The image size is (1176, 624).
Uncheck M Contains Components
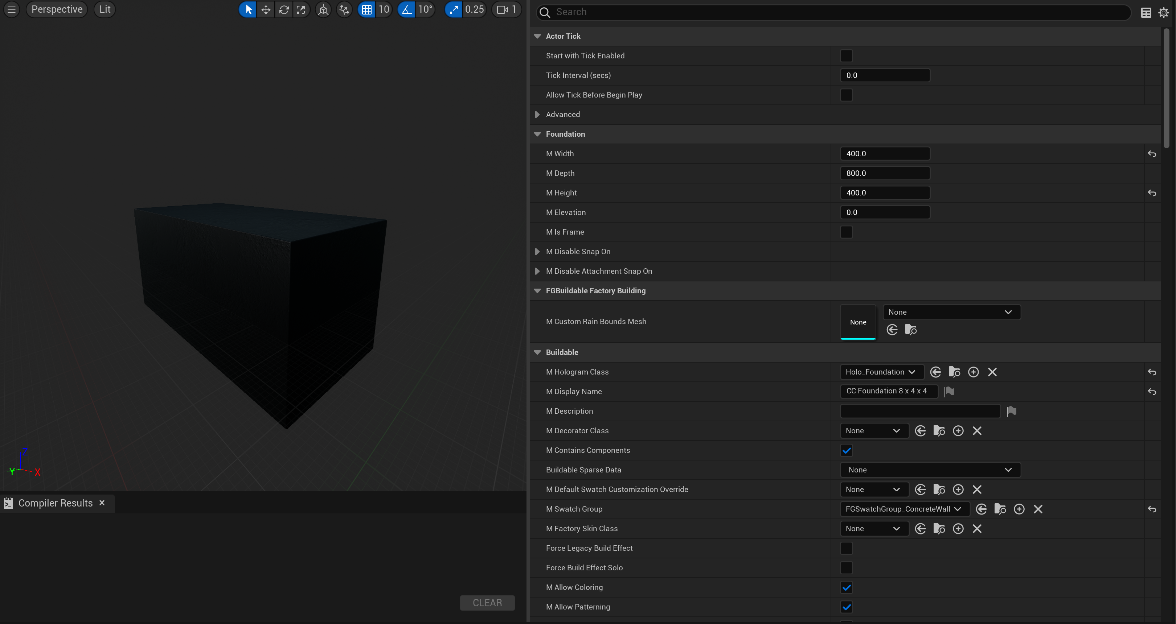coord(846,450)
